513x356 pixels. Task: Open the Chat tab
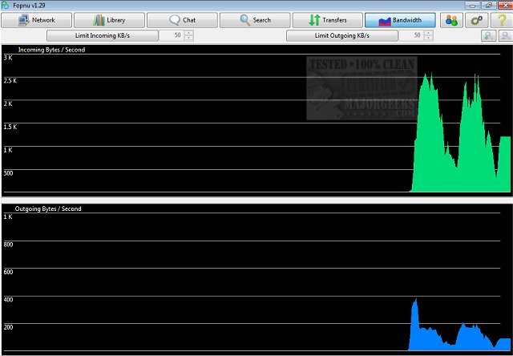(x=182, y=20)
